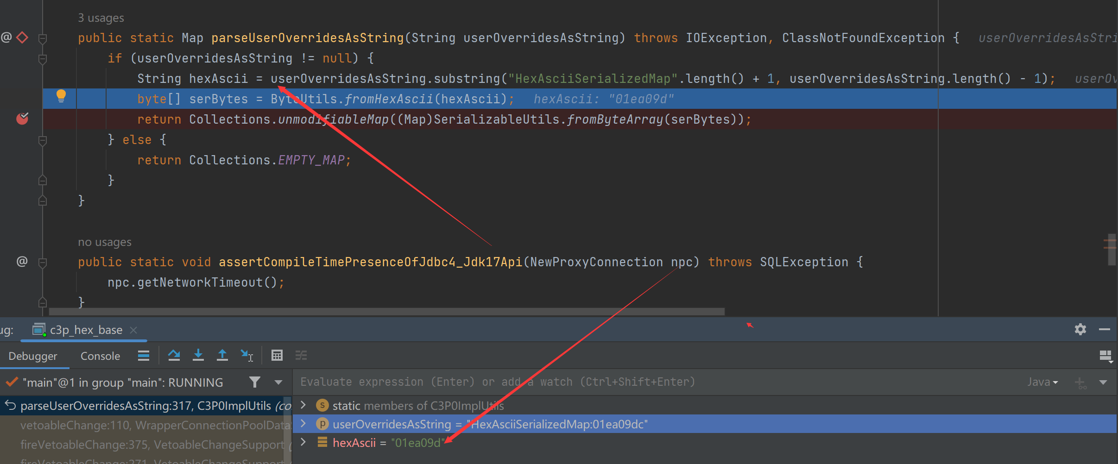Switch to the Console tab

coord(100,356)
